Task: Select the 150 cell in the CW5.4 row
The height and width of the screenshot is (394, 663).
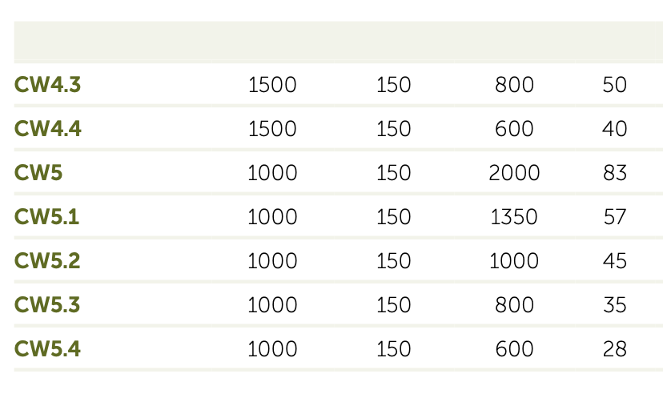Action: pyautogui.click(x=393, y=349)
